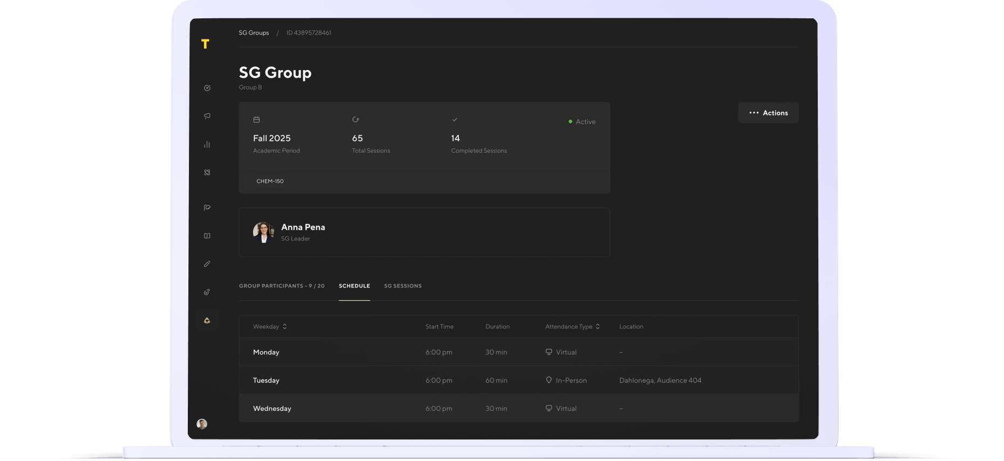Open the megaphone announcements sidebar icon
This screenshot has width=1004, height=461.
(207, 116)
